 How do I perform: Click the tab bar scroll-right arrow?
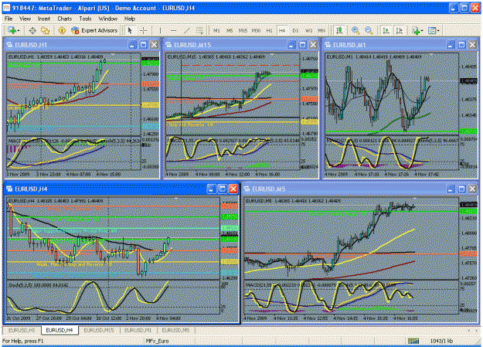click(x=476, y=330)
